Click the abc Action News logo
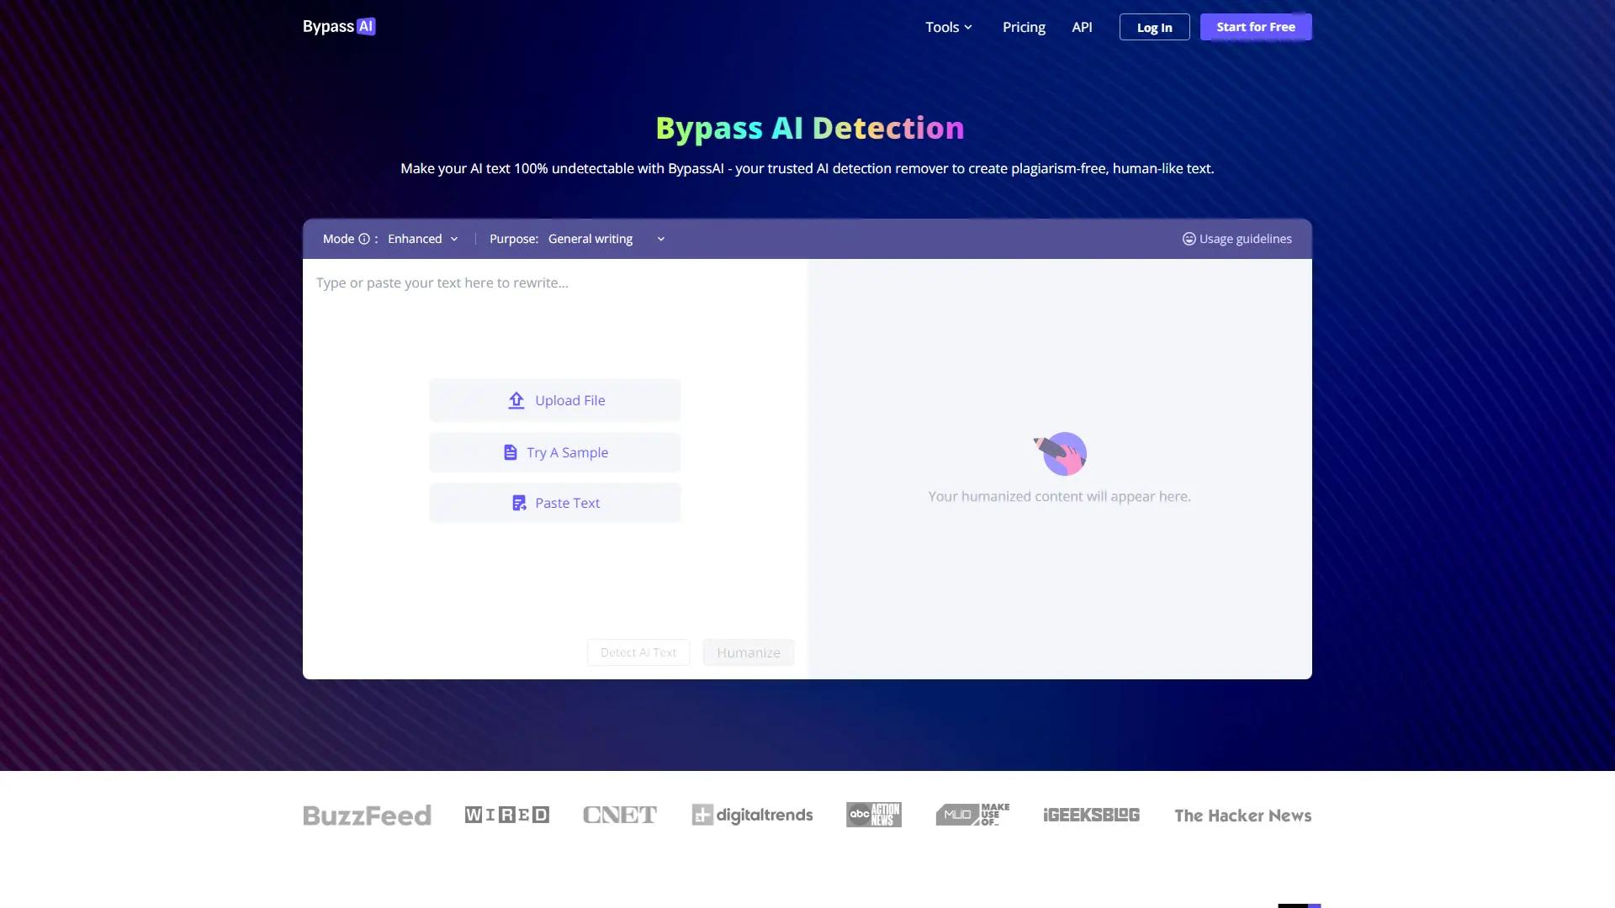 (873, 815)
